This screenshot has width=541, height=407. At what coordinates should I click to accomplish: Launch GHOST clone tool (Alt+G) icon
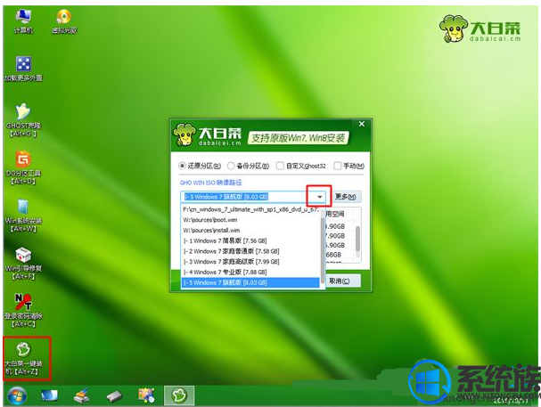click(23, 120)
